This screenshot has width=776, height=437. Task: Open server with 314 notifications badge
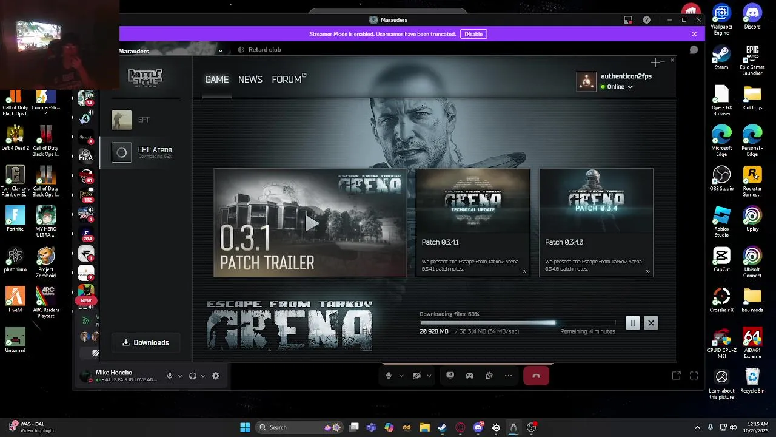86,234
